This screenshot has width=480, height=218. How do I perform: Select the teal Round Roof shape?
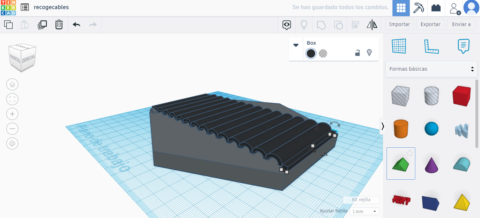tap(461, 164)
